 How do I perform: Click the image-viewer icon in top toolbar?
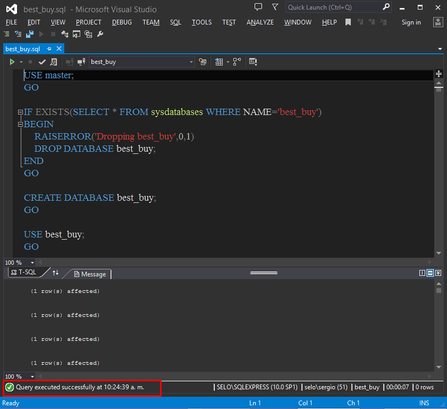[88, 34]
